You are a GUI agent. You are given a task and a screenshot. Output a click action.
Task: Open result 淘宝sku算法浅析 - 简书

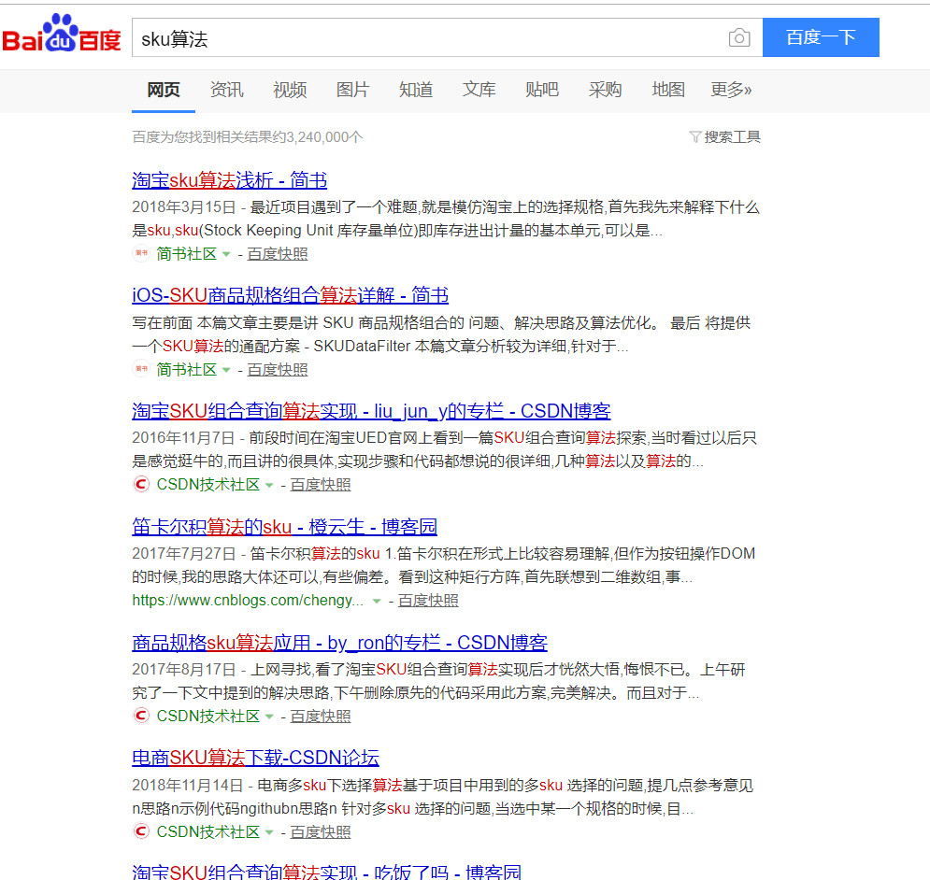pyautogui.click(x=230, y=180)
